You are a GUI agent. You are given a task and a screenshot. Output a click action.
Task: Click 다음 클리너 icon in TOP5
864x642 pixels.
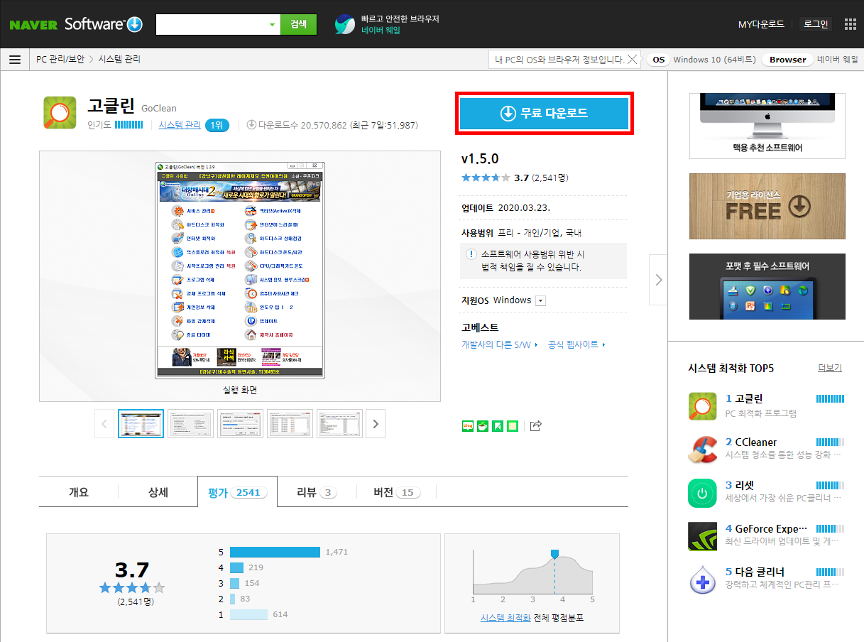pos(703,580)
